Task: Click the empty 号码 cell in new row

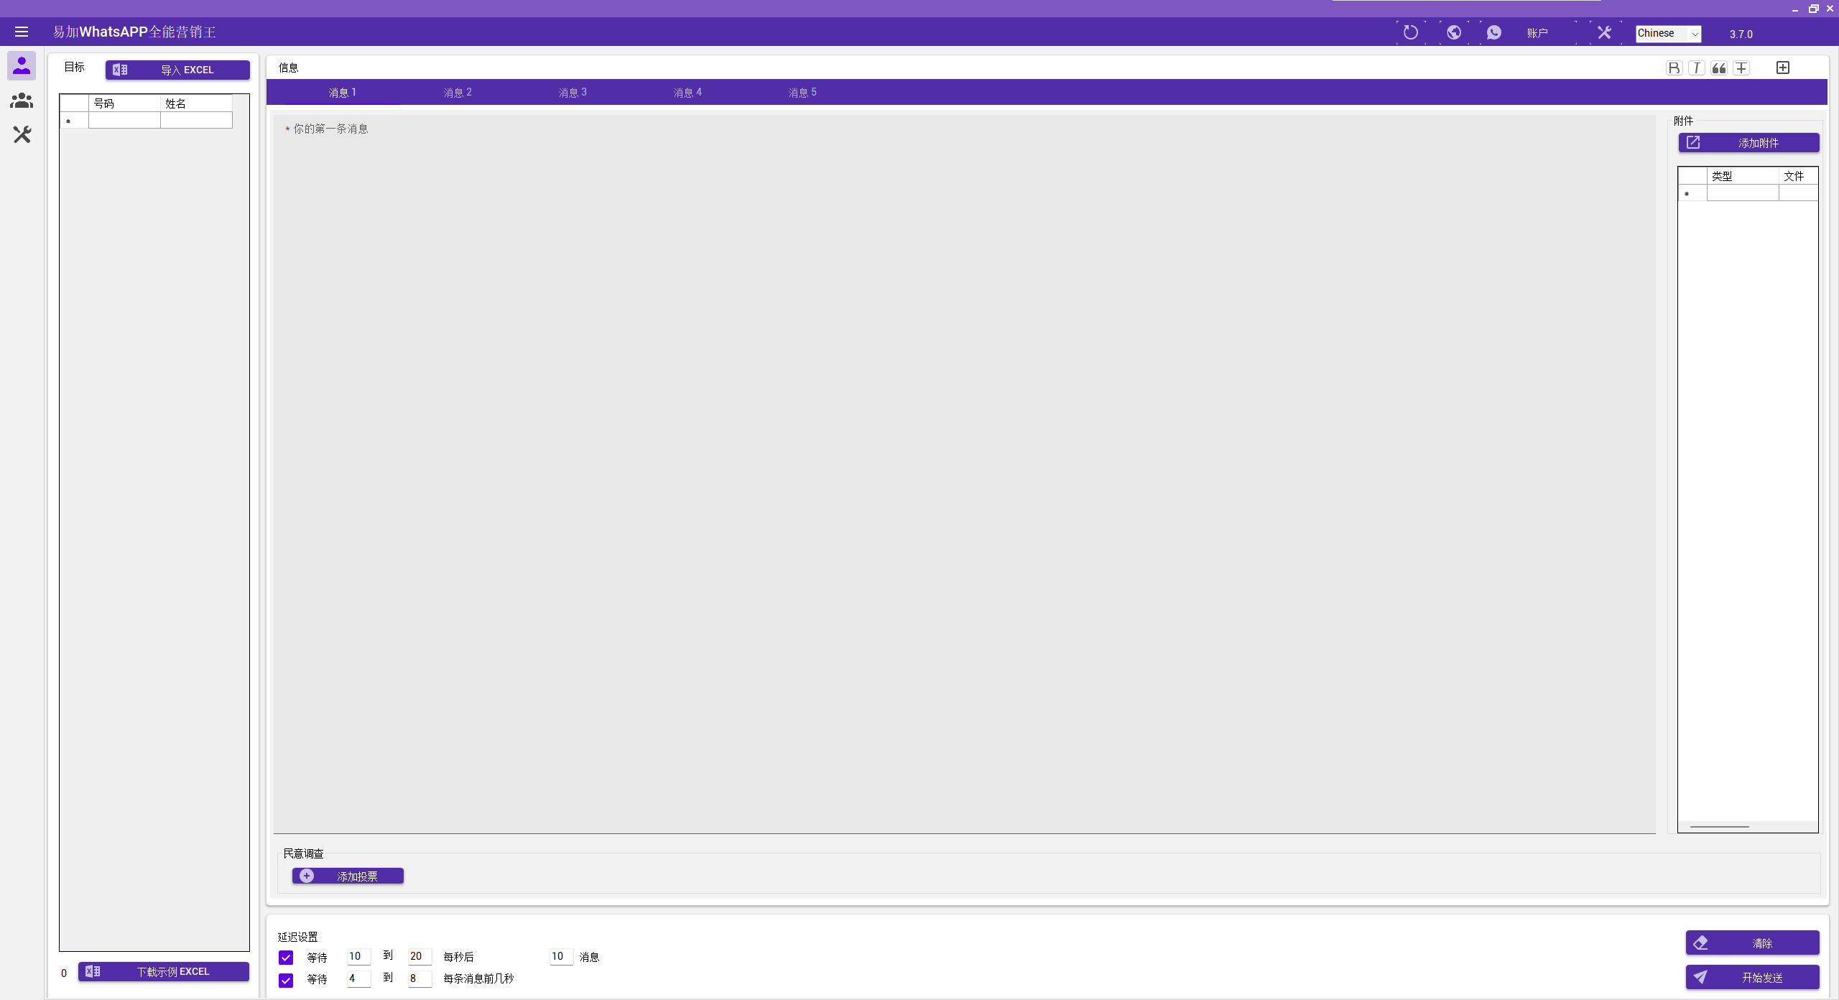Action: (x=124, y=120)
